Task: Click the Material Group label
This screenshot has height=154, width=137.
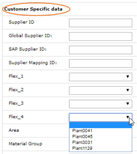Action: tap(26, 144)
